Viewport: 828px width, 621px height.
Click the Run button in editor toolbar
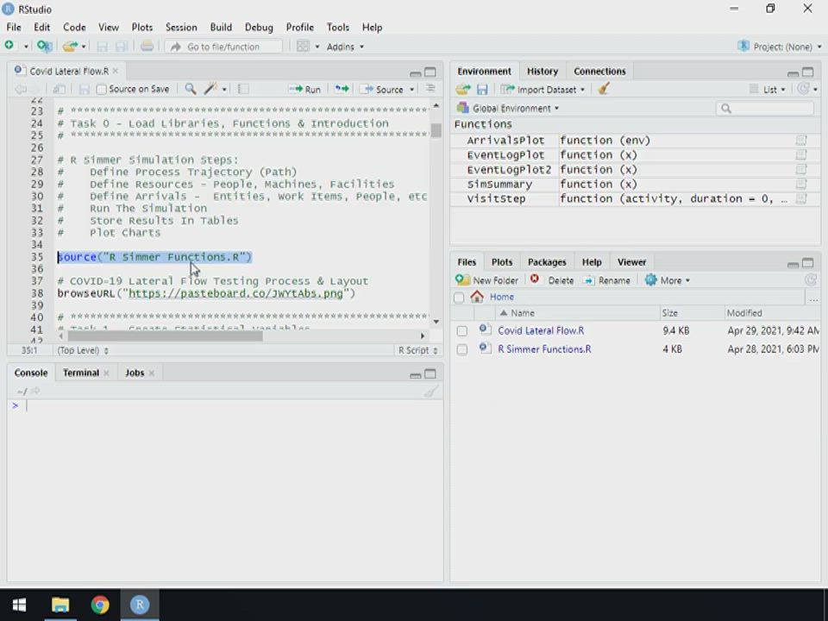tap(305, 89)
